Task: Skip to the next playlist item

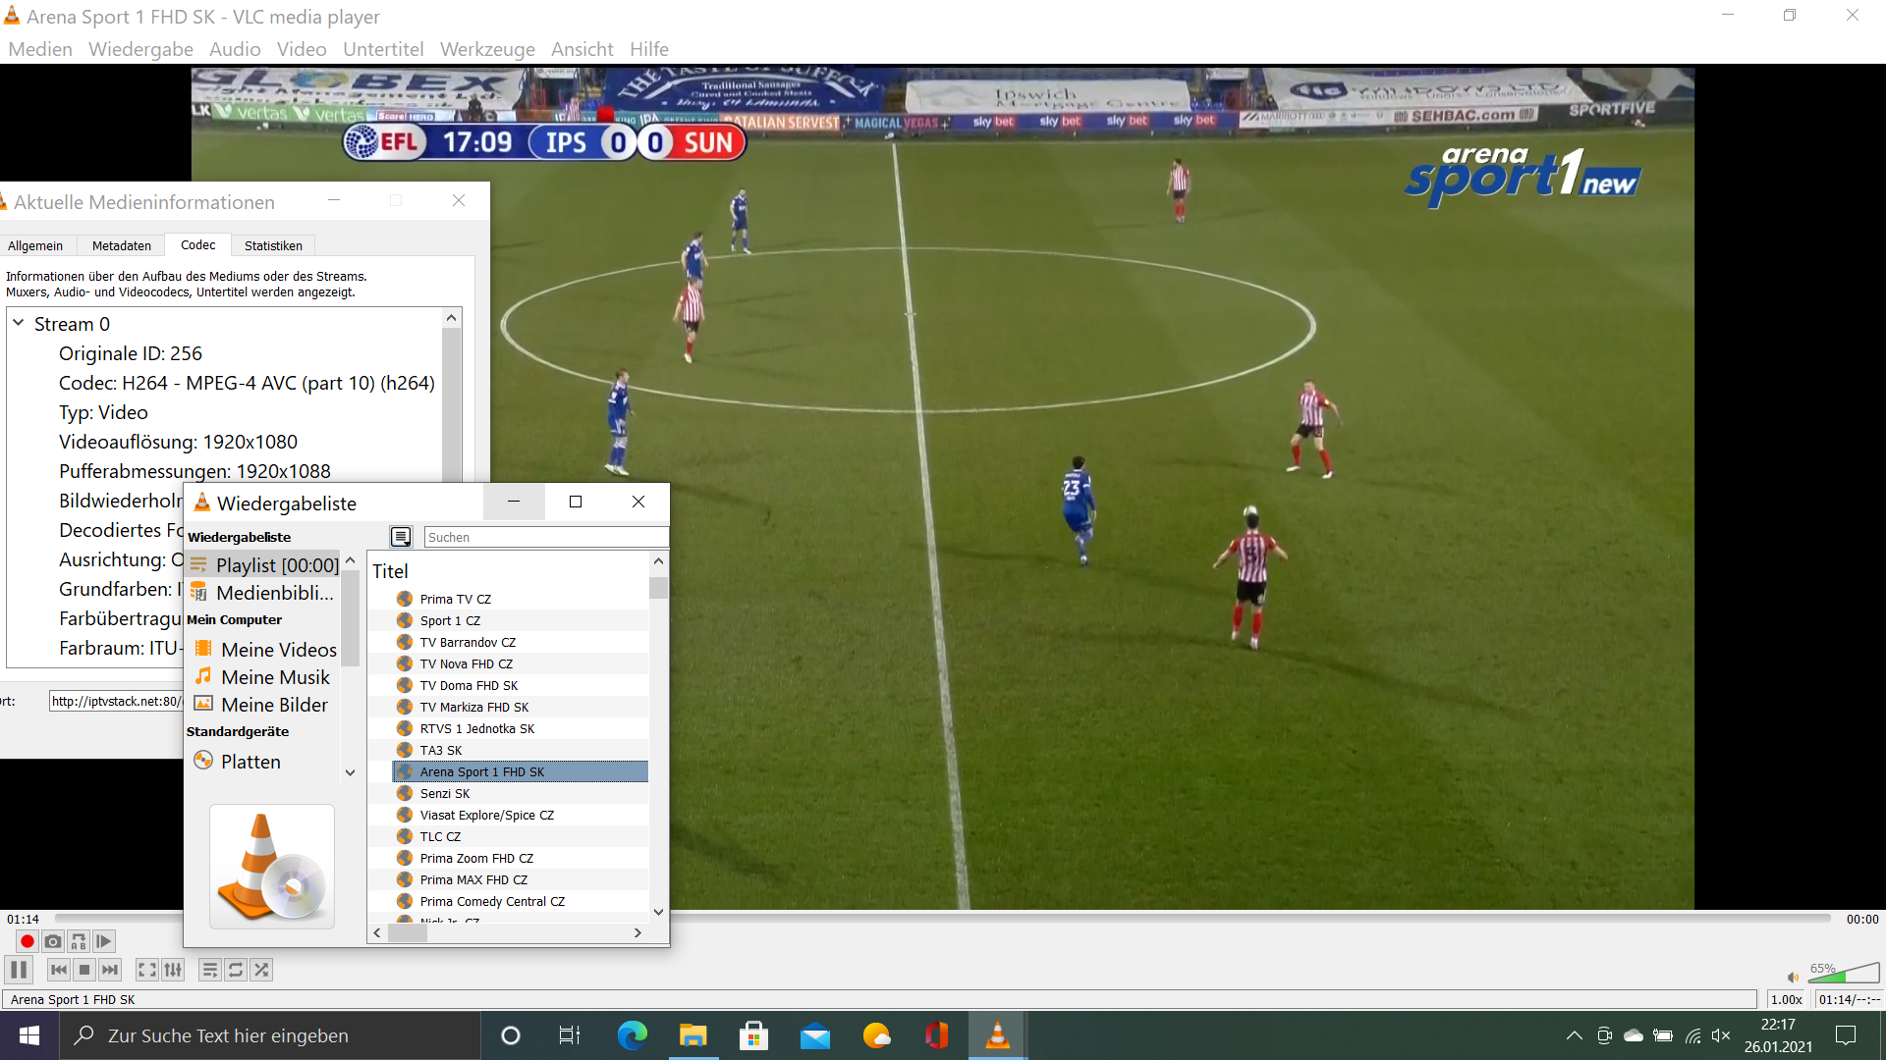Action: tap(110, 970)
